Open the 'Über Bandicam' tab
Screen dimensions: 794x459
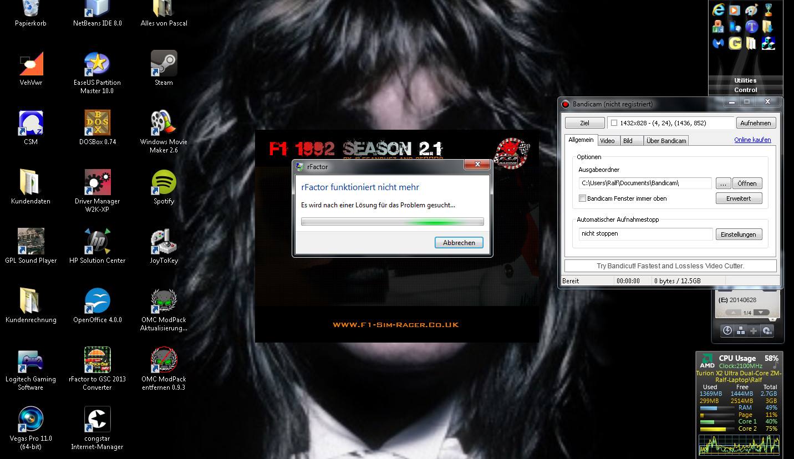tap(666, 141)
